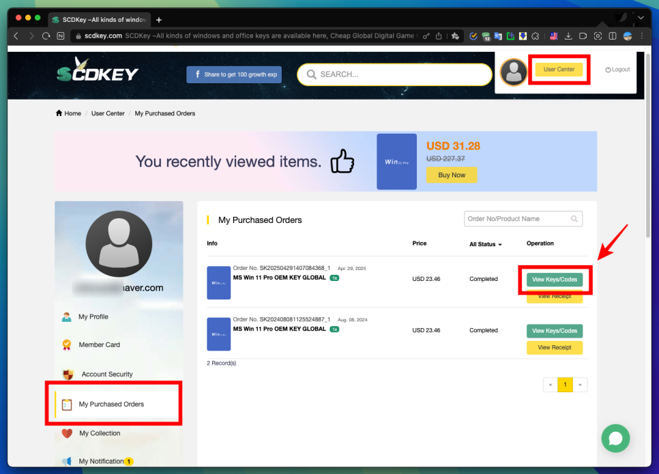Click the Win 11 Pro banner product thumbnail
Viewport: 659px width, 474px height.
tap(396, 162)
